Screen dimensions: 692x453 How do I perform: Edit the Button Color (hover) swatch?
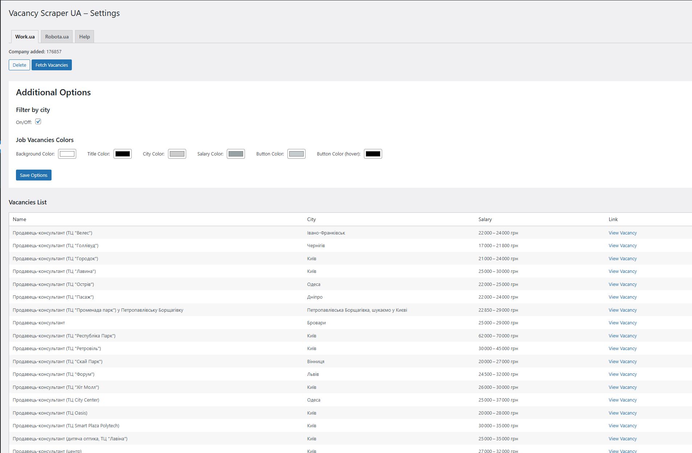pyautogui.click(x=373, y=154)
